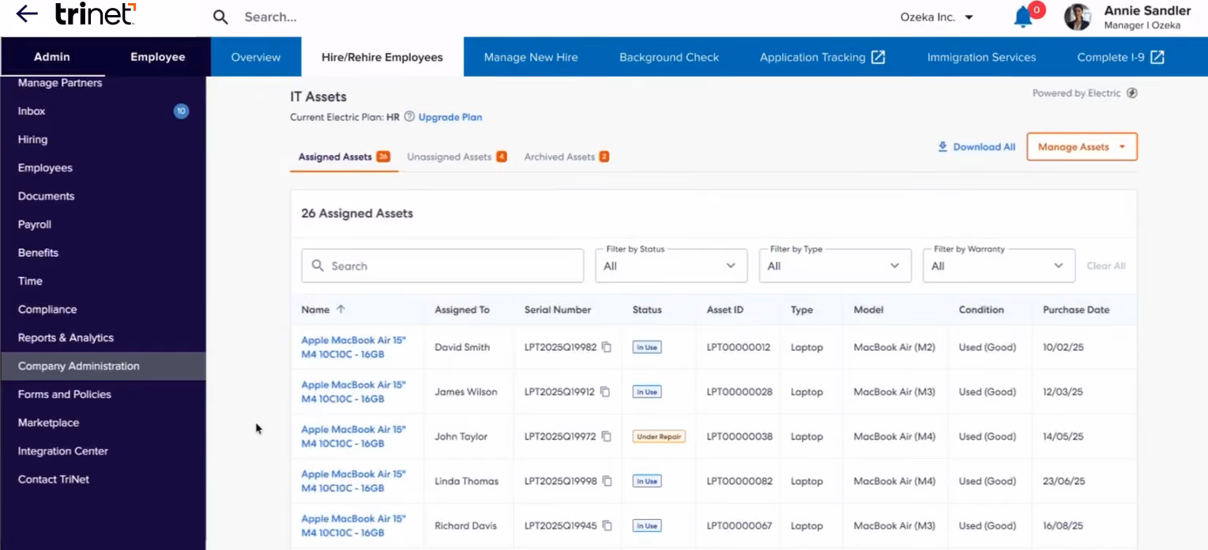Click the asset table search magnifier icon
This screenshot has height=550, width=1208.
point(318,266)
